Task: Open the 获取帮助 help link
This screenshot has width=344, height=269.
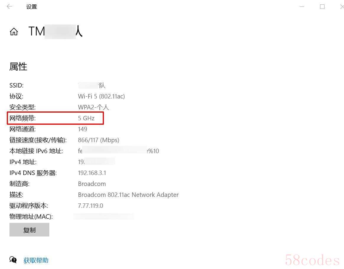Action: tap(36, 260)
